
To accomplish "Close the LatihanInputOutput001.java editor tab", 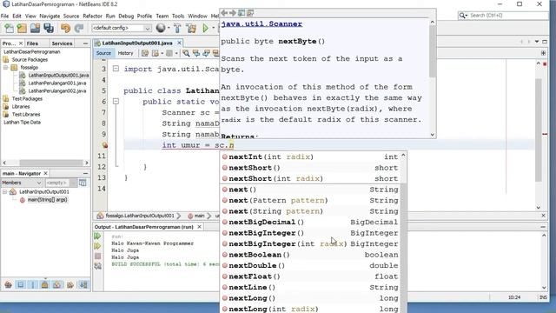I will (x=179, y=43).
